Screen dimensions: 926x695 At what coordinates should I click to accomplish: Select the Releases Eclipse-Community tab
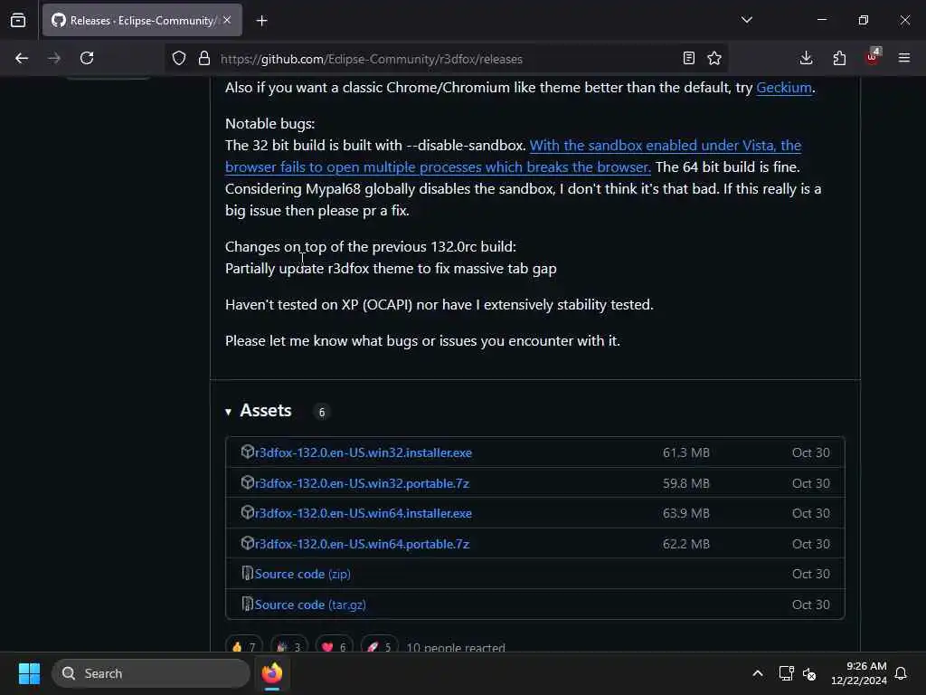pos(142,20)
